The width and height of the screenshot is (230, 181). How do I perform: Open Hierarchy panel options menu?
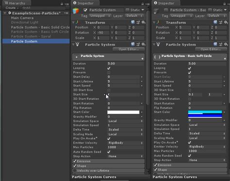67,4
